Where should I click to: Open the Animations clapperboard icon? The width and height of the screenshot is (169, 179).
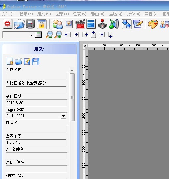click(80, 24)
